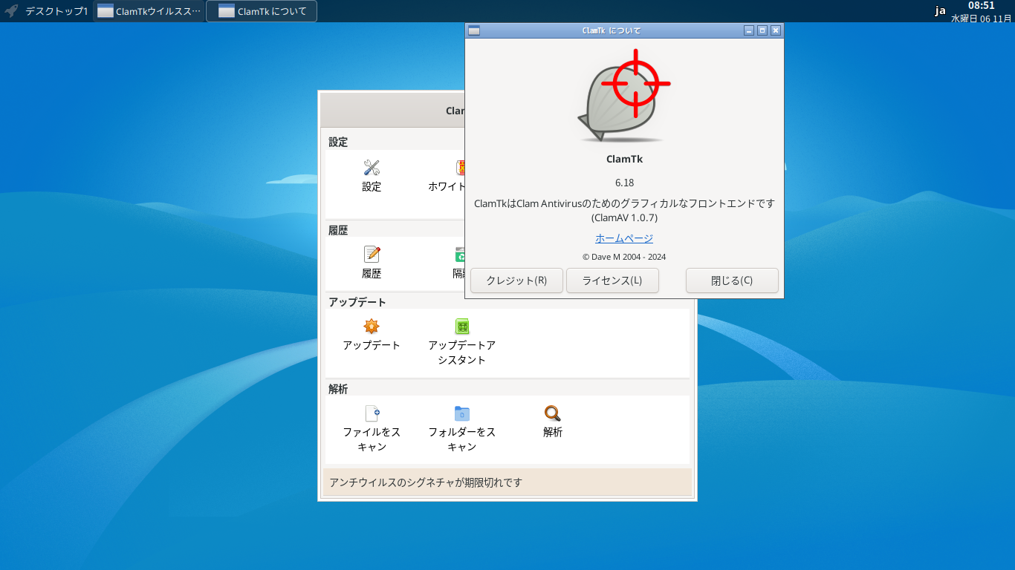Screen dimensions: 1015x570
Task: Open the アップデートアシスタント green icon
Action: (x=462, y=327)
